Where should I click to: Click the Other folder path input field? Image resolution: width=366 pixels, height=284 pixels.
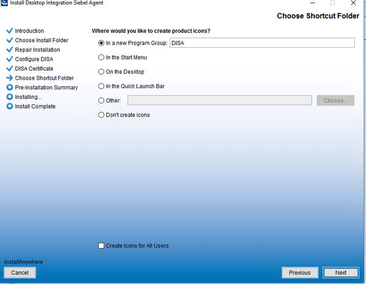click(219, 100)
